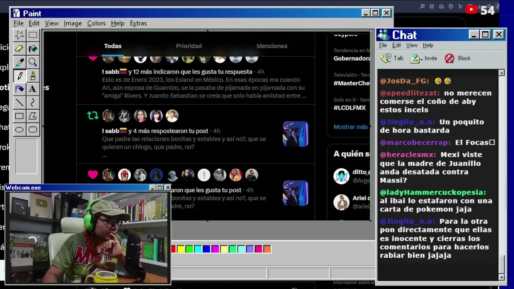Open the Help menu in Chat window

[428, 45]
